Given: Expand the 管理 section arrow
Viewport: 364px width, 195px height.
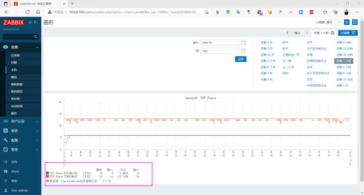Looking at the screenshot, I should coord(37,150).
